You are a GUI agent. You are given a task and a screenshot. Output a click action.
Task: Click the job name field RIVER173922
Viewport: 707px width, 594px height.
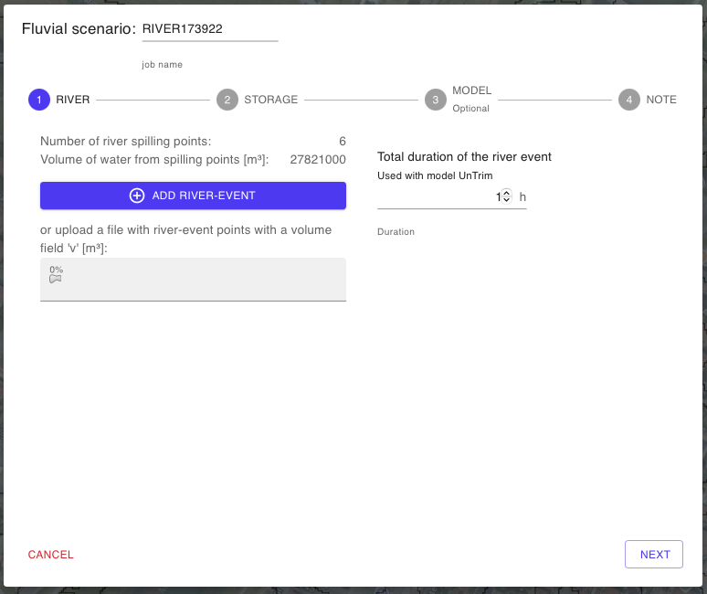pyautogui.click(x=209, y=29)
